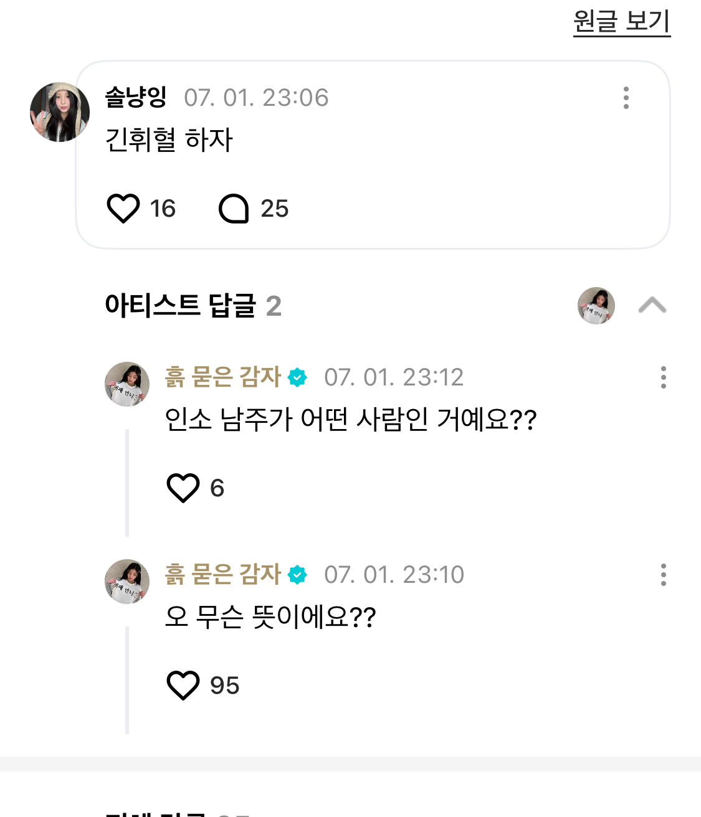Tap the avatar on the 23:10 reply
This screenshot has width=701, height=817.
tap(127, 582)
